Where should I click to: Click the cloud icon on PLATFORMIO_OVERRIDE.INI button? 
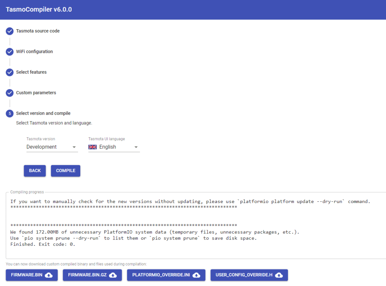click(196, 275)
